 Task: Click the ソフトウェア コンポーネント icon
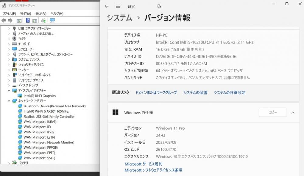15,75
